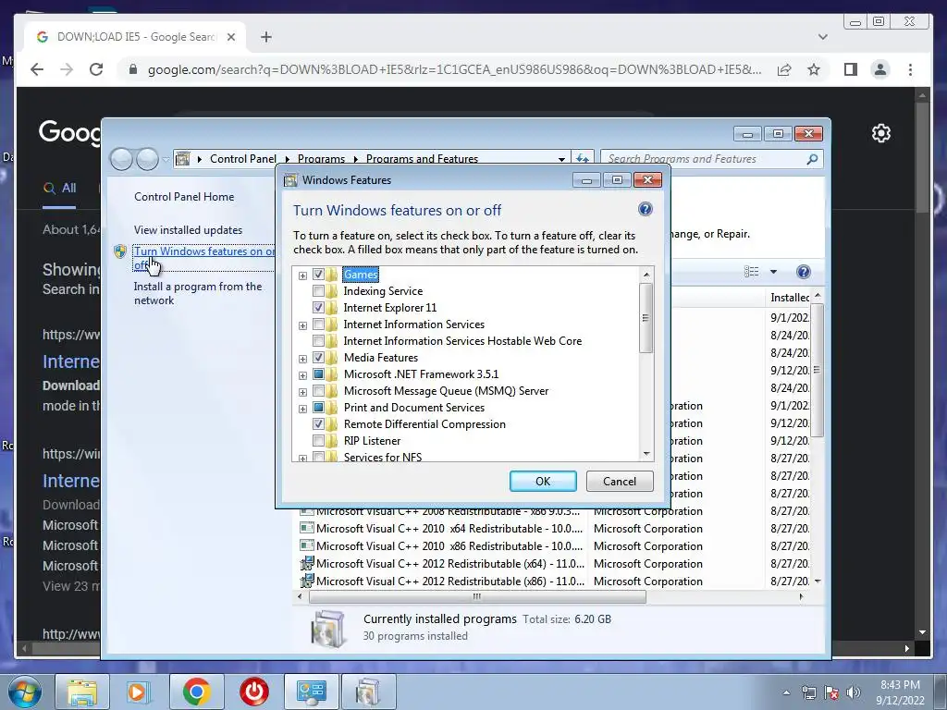
Task: Expand the Games tree node
Action: coord(302,275)
